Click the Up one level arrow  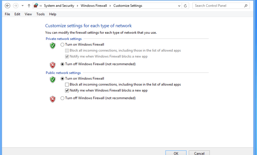(29, 6)
